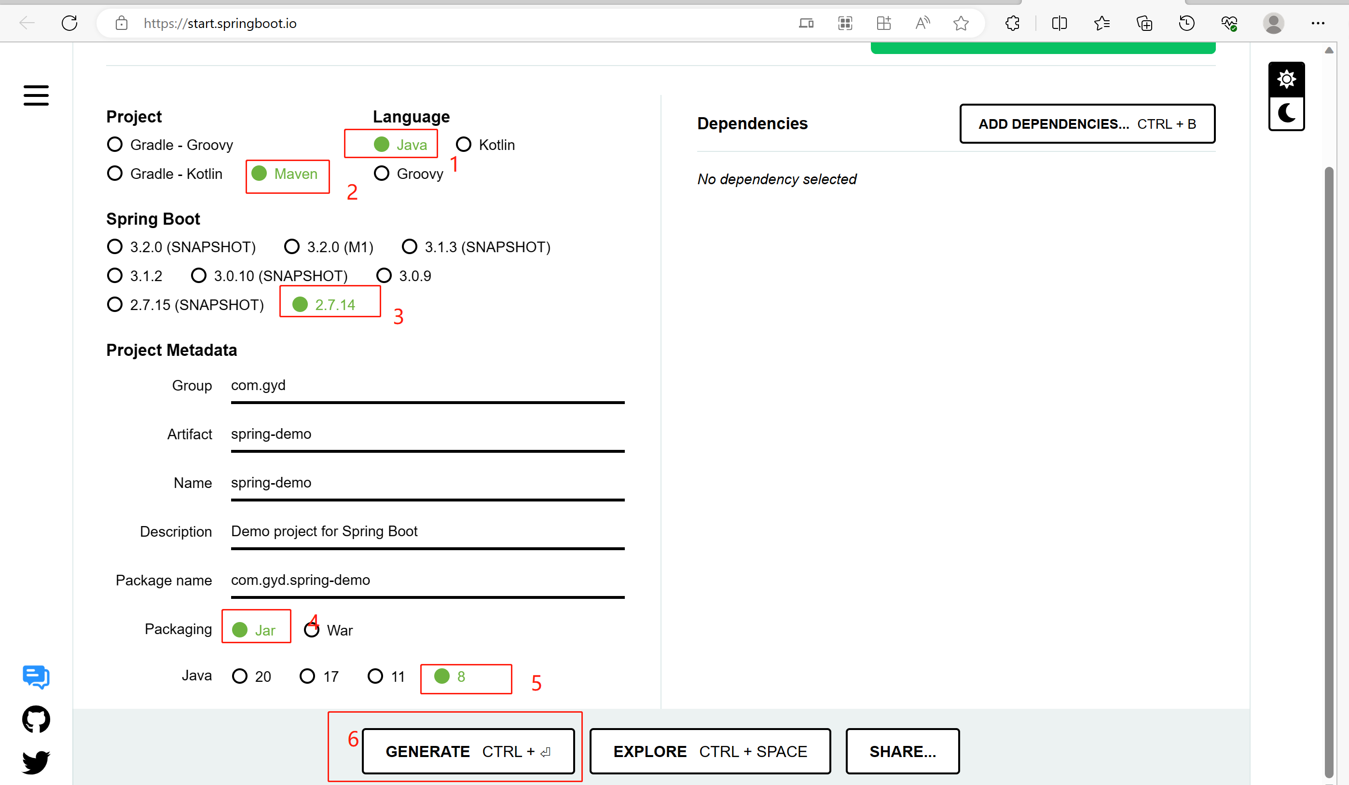Open the favorites list icon
1349x785 pixels.
coord(1101,23)
